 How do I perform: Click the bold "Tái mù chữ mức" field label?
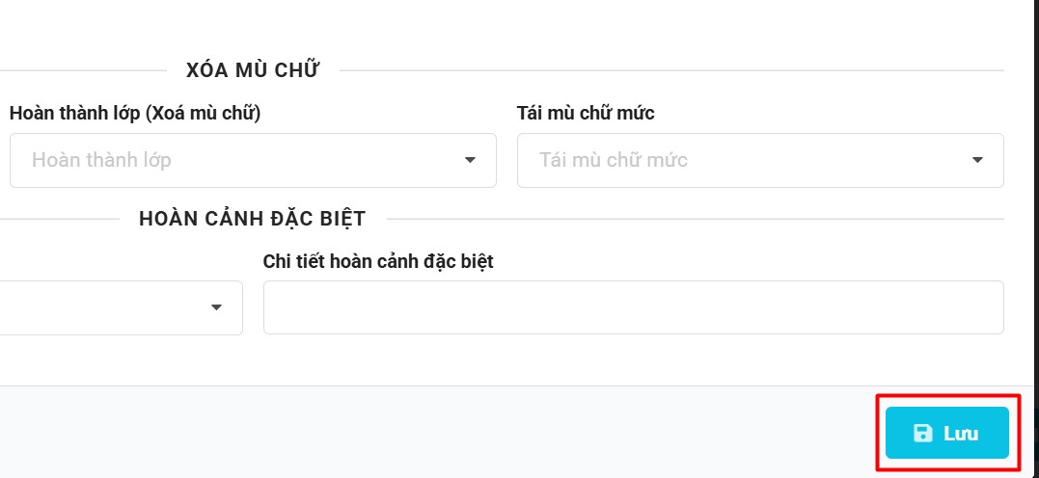coord(586,113)
